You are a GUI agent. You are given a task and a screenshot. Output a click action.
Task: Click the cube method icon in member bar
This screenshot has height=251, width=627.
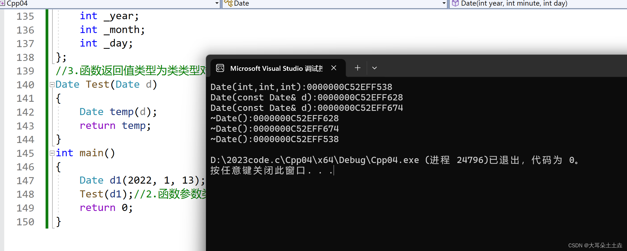coord(455,3)
